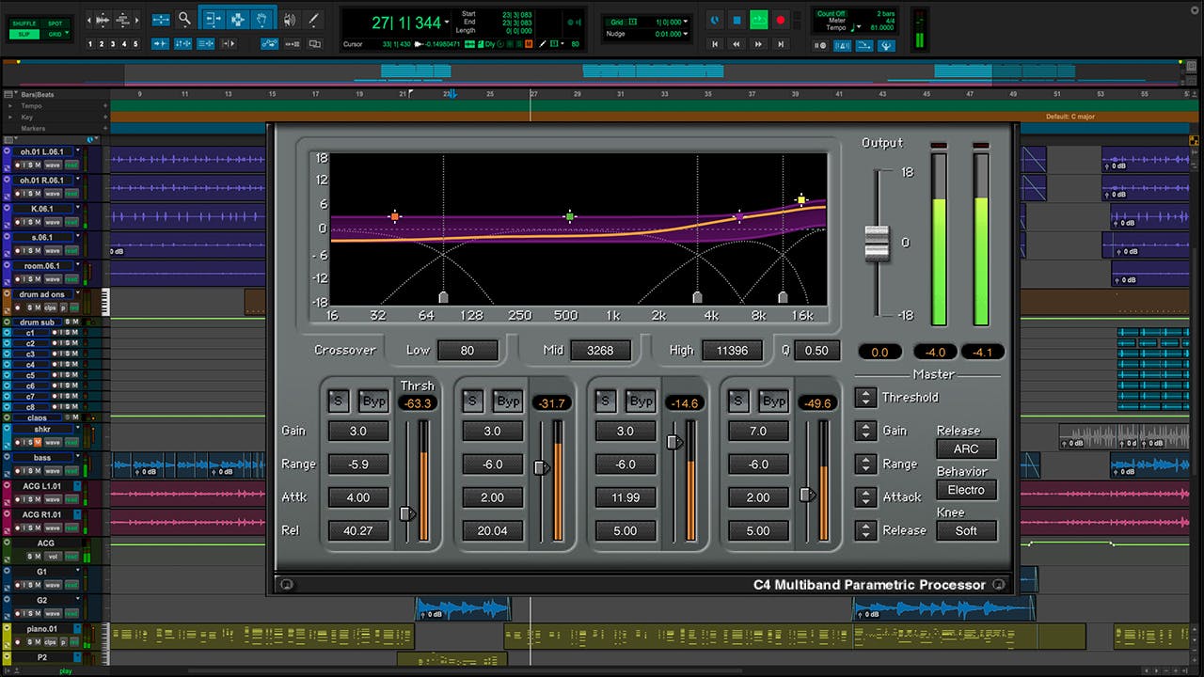Open the Grid value dropdown
Image resolution: width=1204 pixels, height=677 pixels.
click(x=685, y=22)
